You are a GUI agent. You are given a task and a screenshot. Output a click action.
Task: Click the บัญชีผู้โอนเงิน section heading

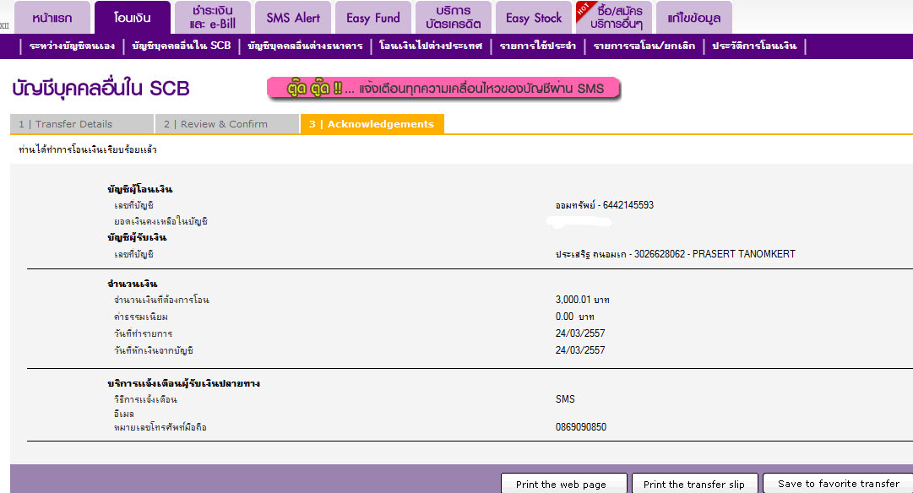pyautogui.click(x=139, y=189)
